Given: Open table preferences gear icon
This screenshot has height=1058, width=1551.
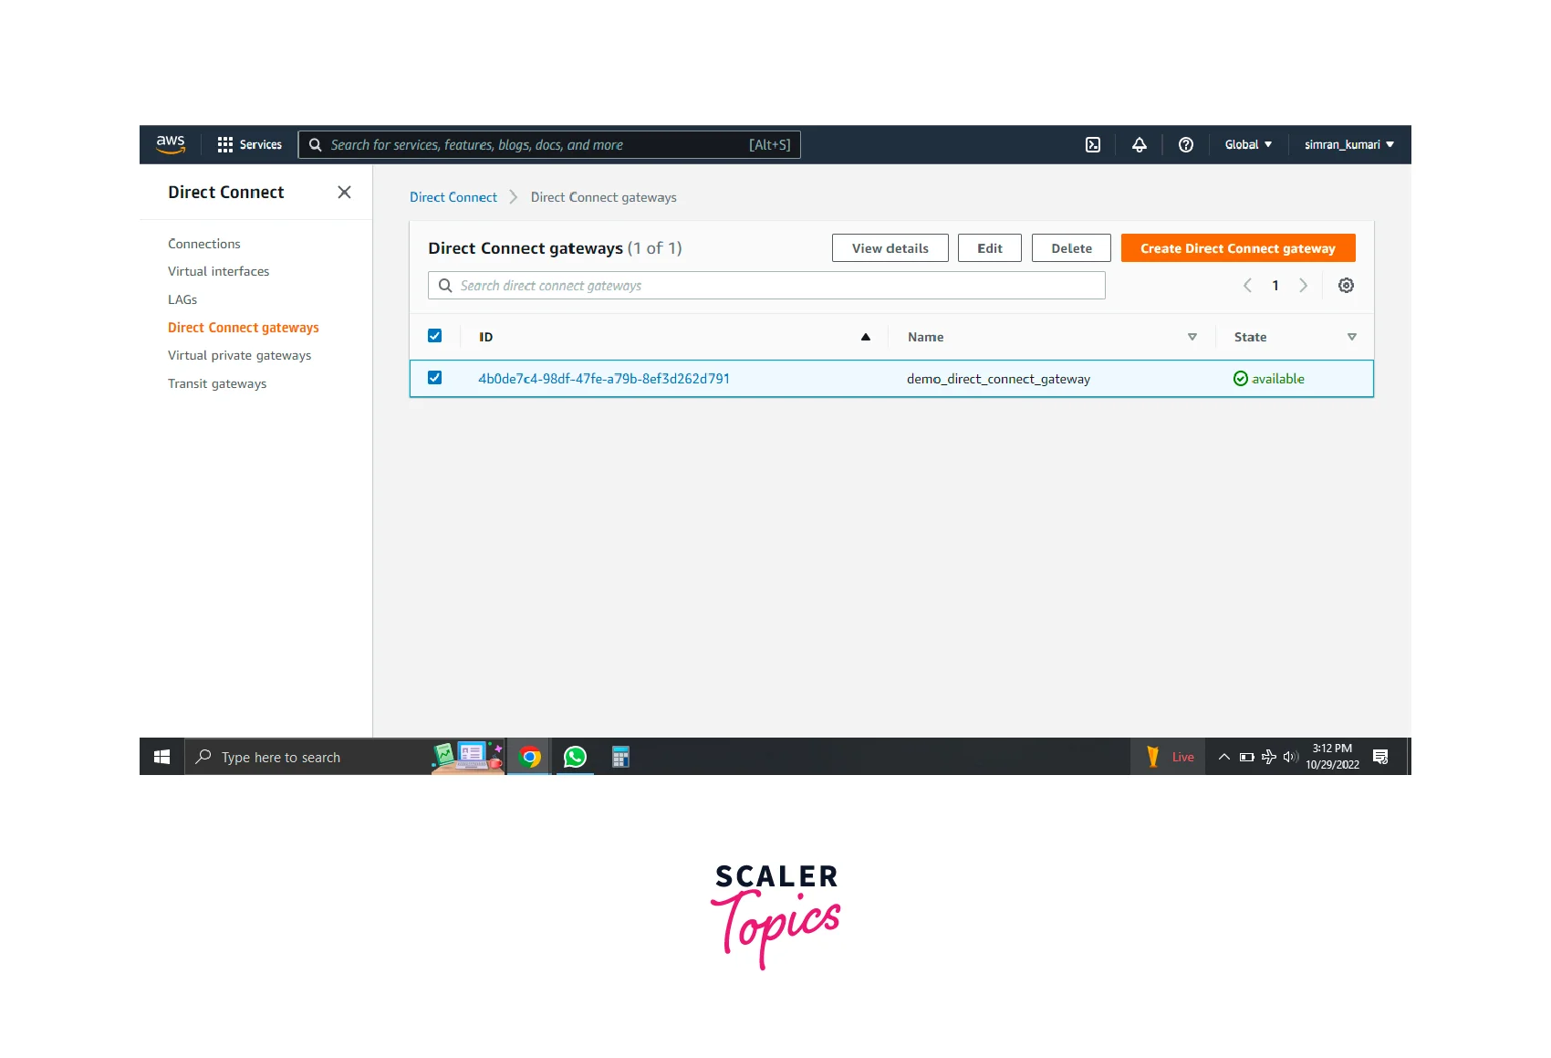Looking at the screenshot, I should tap(1345, 286).
